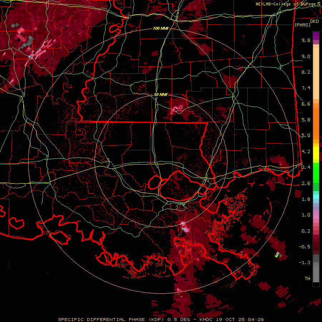Image resolution: width=322 pixels, height=322 pixels.
Task: Click the 9.8 value on the color scale
Action: tap(306, 40)
